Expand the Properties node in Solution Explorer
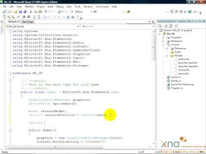Screen dimensions: 206x154 (163, 38)
